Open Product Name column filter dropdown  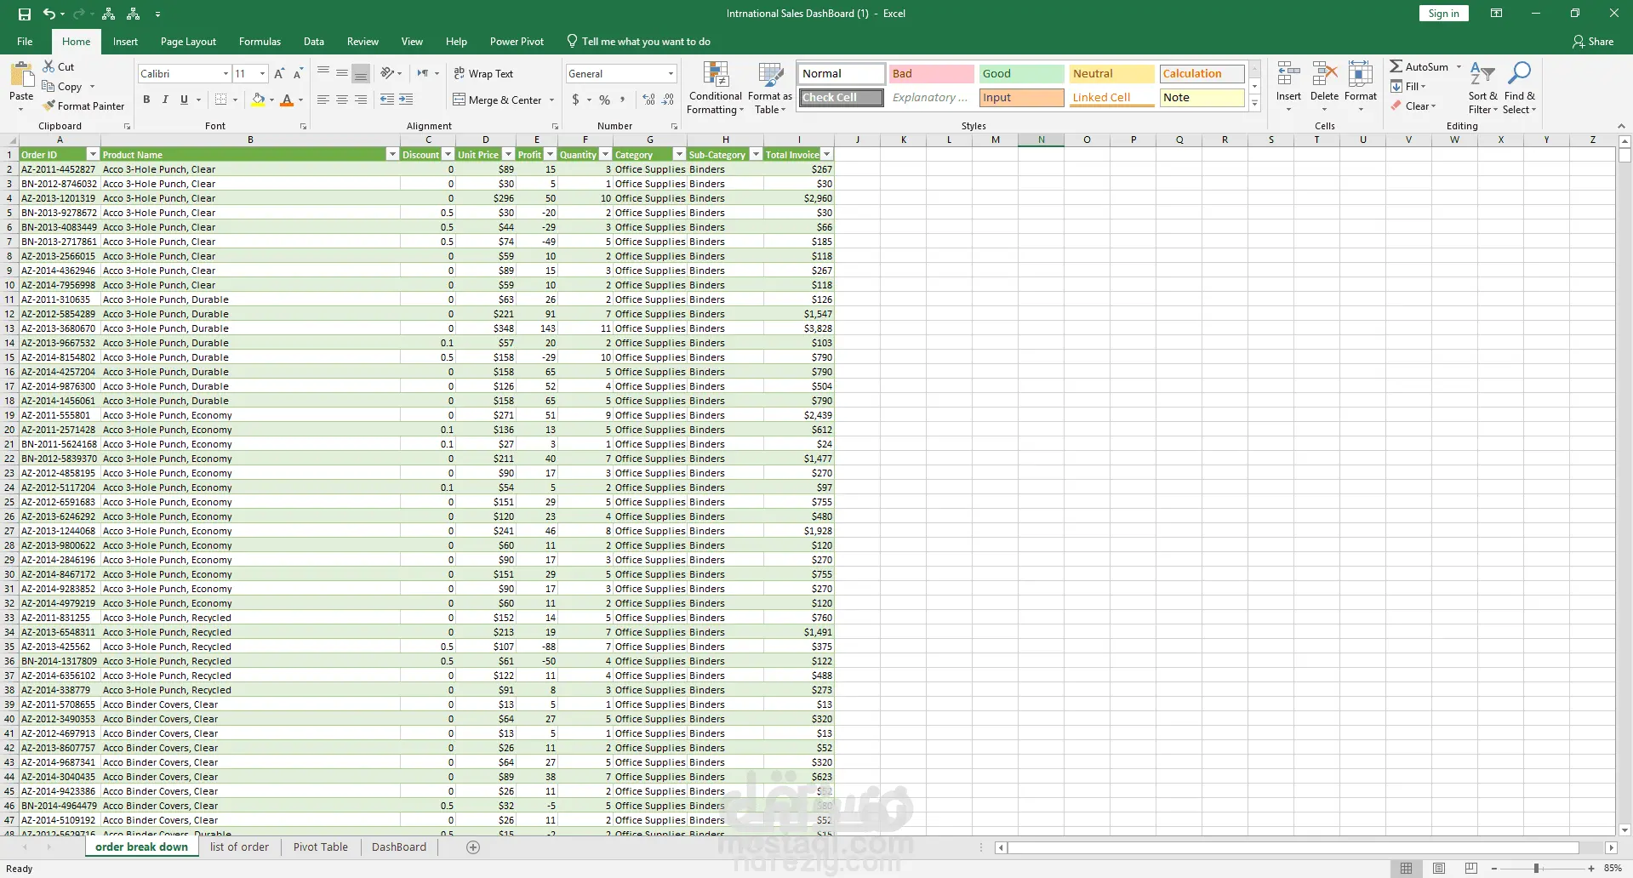point(392,154)
